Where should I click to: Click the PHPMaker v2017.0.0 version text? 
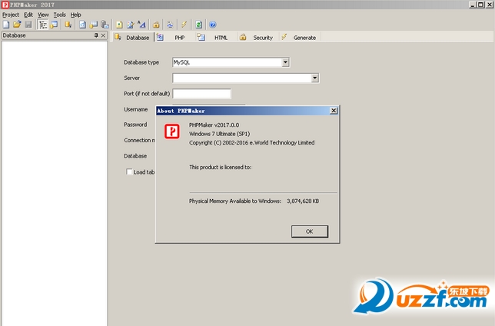(x=214, y=125)
